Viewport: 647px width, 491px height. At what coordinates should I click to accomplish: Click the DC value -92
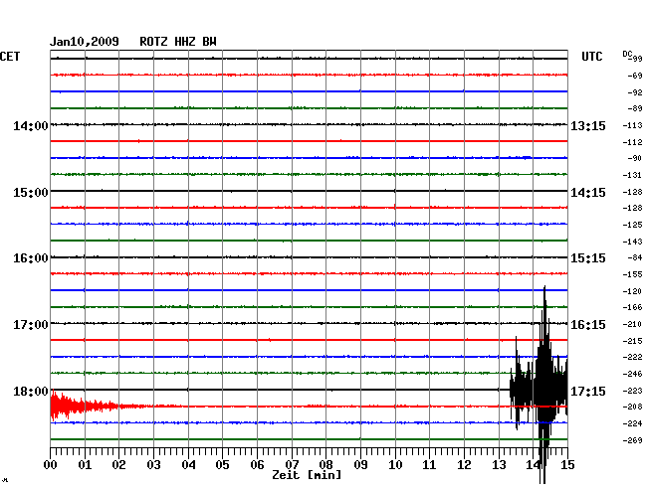pyautogui.click(x=635, y=92)
